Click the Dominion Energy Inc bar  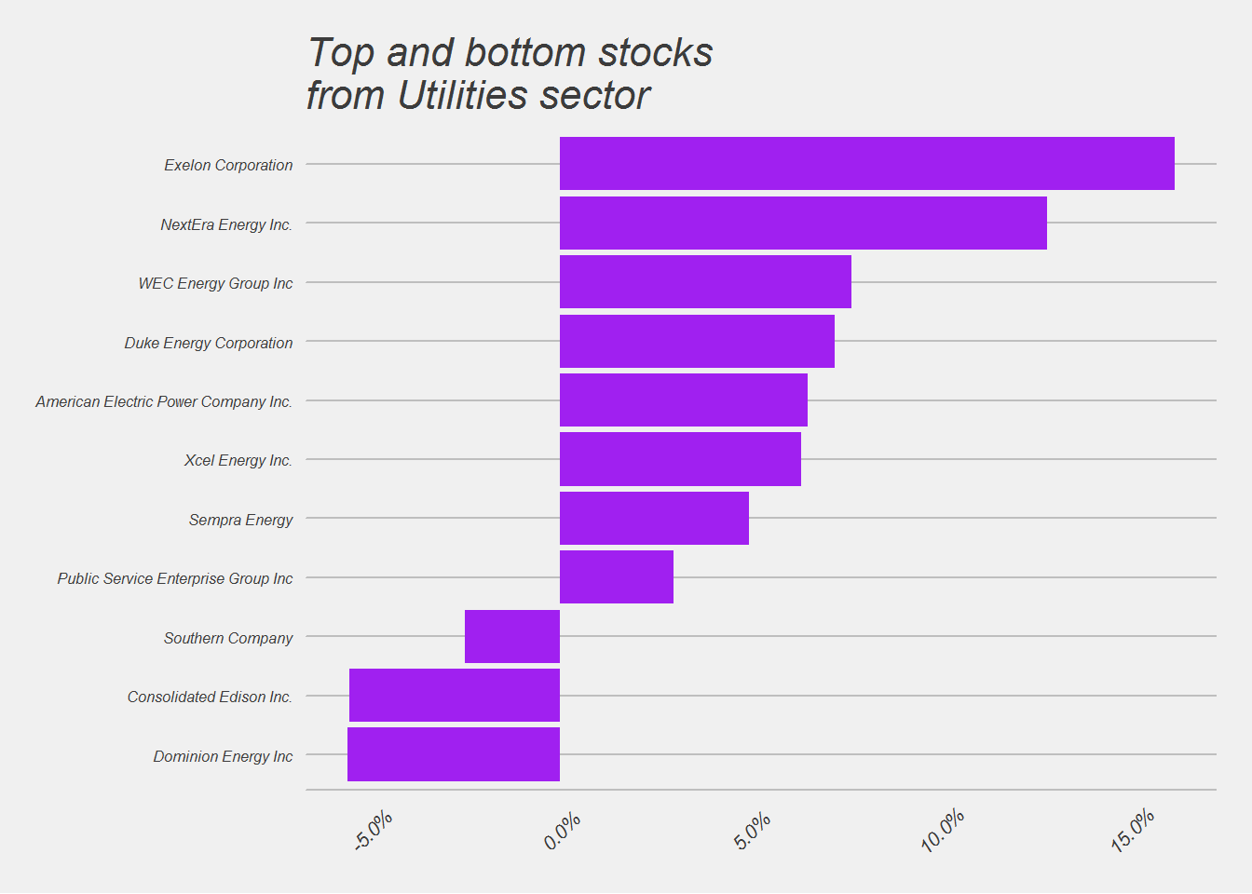click(x=454, y=754)
